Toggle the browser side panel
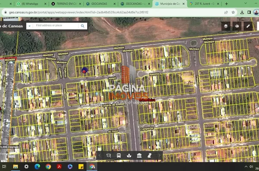259x171 pixels. [x=249, y=12]
